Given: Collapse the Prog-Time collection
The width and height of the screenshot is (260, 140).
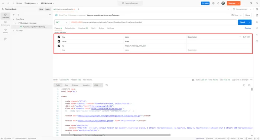Looking at the screenshot, I should [x=14, y=19].
